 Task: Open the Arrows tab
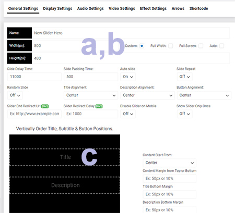[x=178, y=8]
